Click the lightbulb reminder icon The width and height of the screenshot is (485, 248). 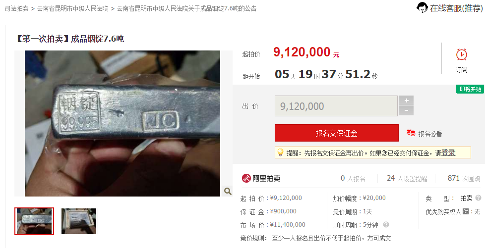point(280,152)
